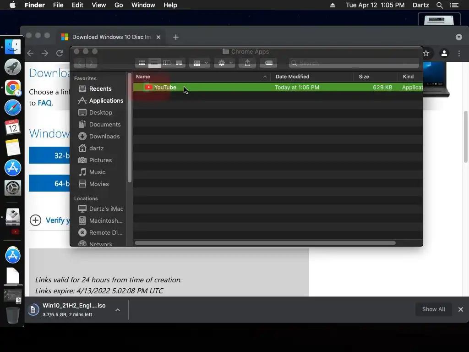Open Google Chrome from the Dock

tap(12, 88)
